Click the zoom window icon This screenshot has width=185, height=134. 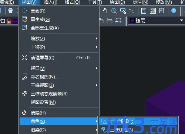pos(123,11)
